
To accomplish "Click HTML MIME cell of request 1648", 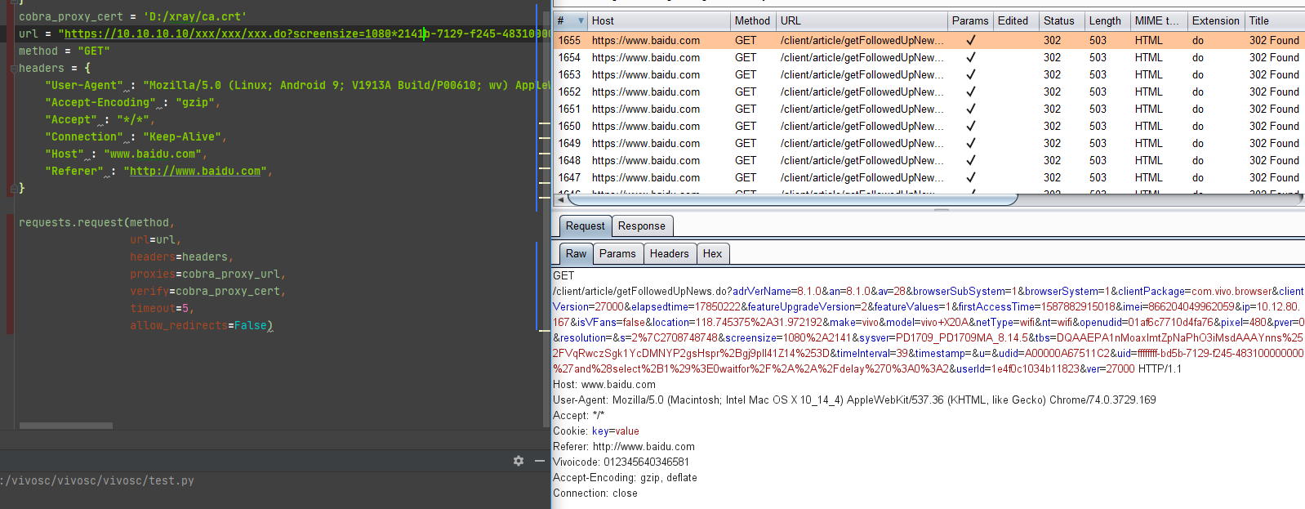I will pyautogui.click(x=1148, y=160).
